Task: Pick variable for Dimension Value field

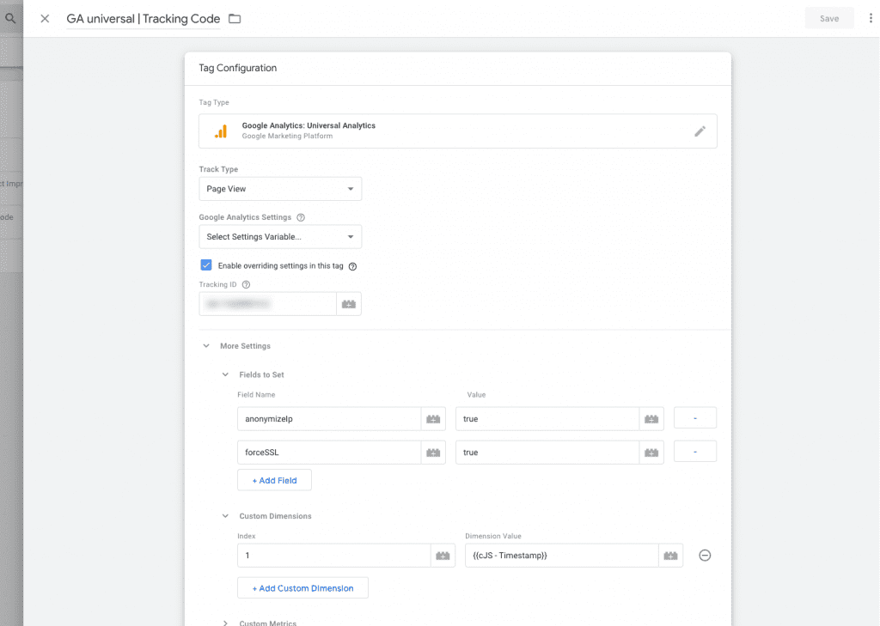Action: point(670,556)
